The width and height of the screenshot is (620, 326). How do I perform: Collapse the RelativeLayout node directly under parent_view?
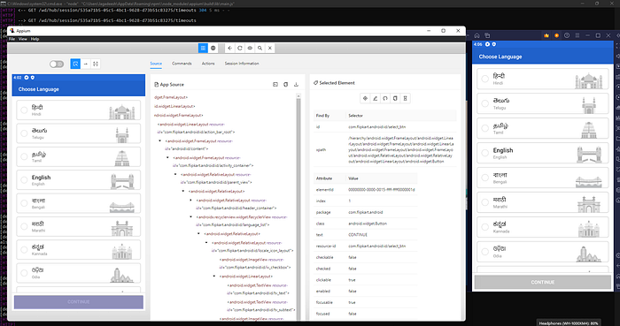pos(183,191)
